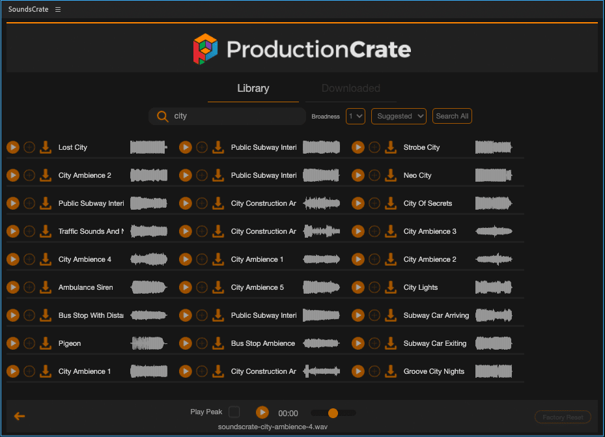Switch to the Downloaded tab

click(x=350, y=89)
